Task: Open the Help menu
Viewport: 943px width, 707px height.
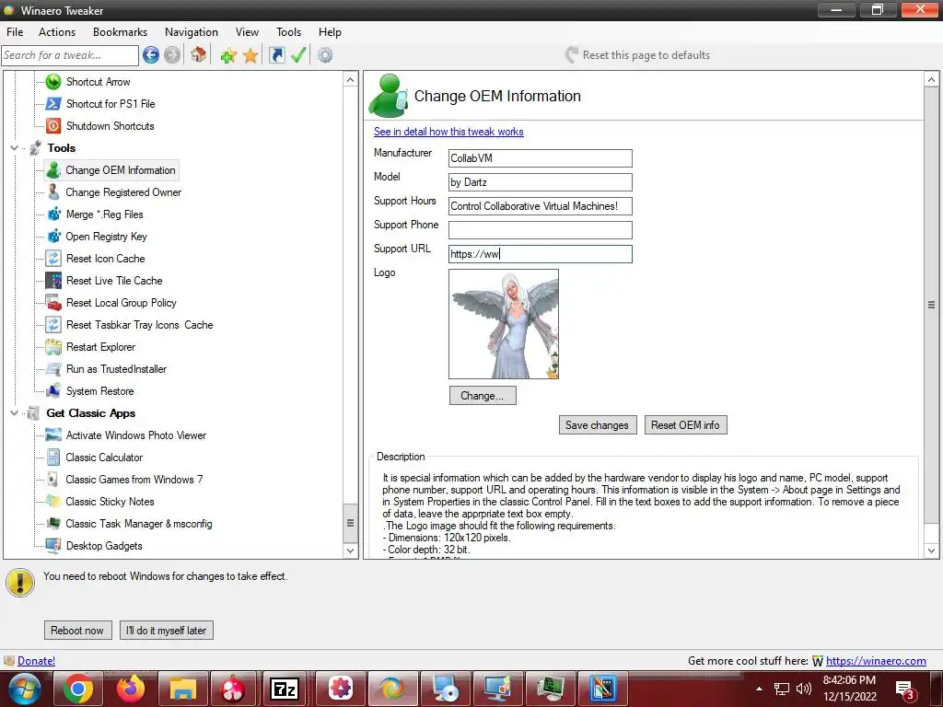Action: click(x=330, y=32)
